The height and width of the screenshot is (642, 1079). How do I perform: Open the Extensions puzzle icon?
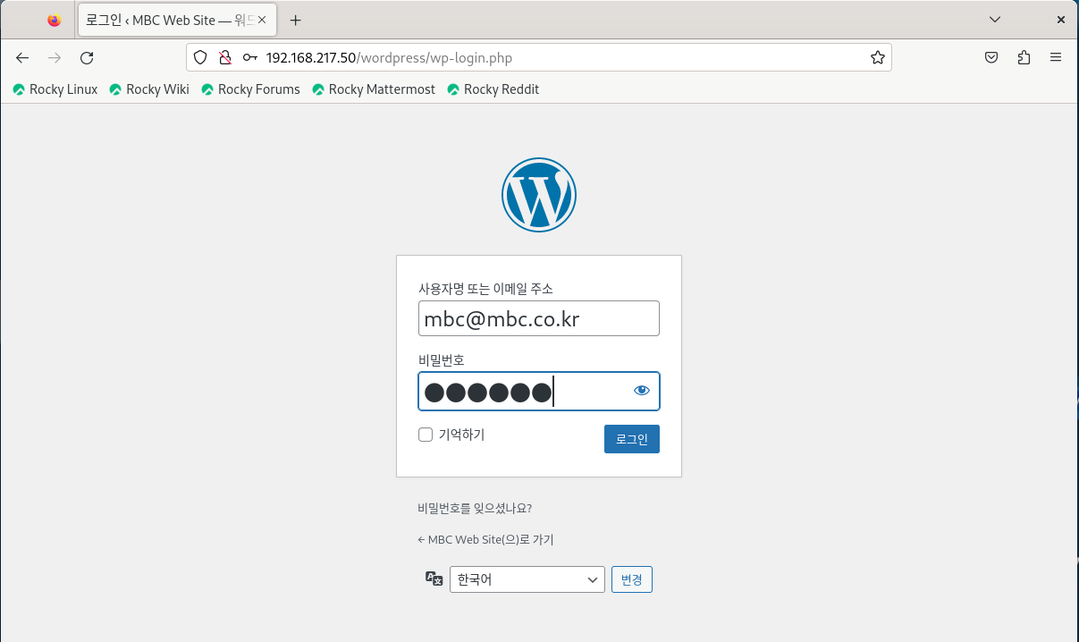pyautogui.click(x=1024, y=58)
